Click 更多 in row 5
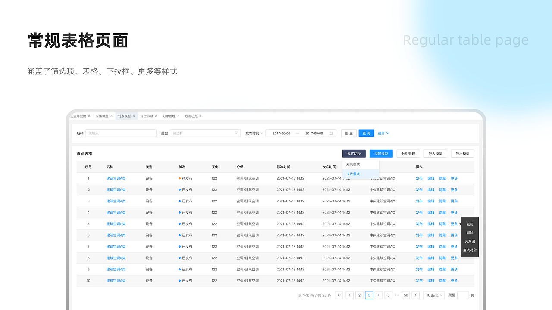The image size is (552, 310). click(454, 224)
